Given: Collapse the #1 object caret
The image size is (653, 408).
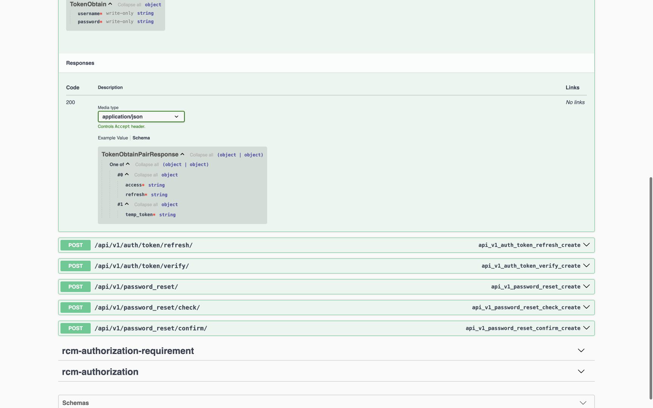Looking at the screenshot, I should [x=127, y=204].
